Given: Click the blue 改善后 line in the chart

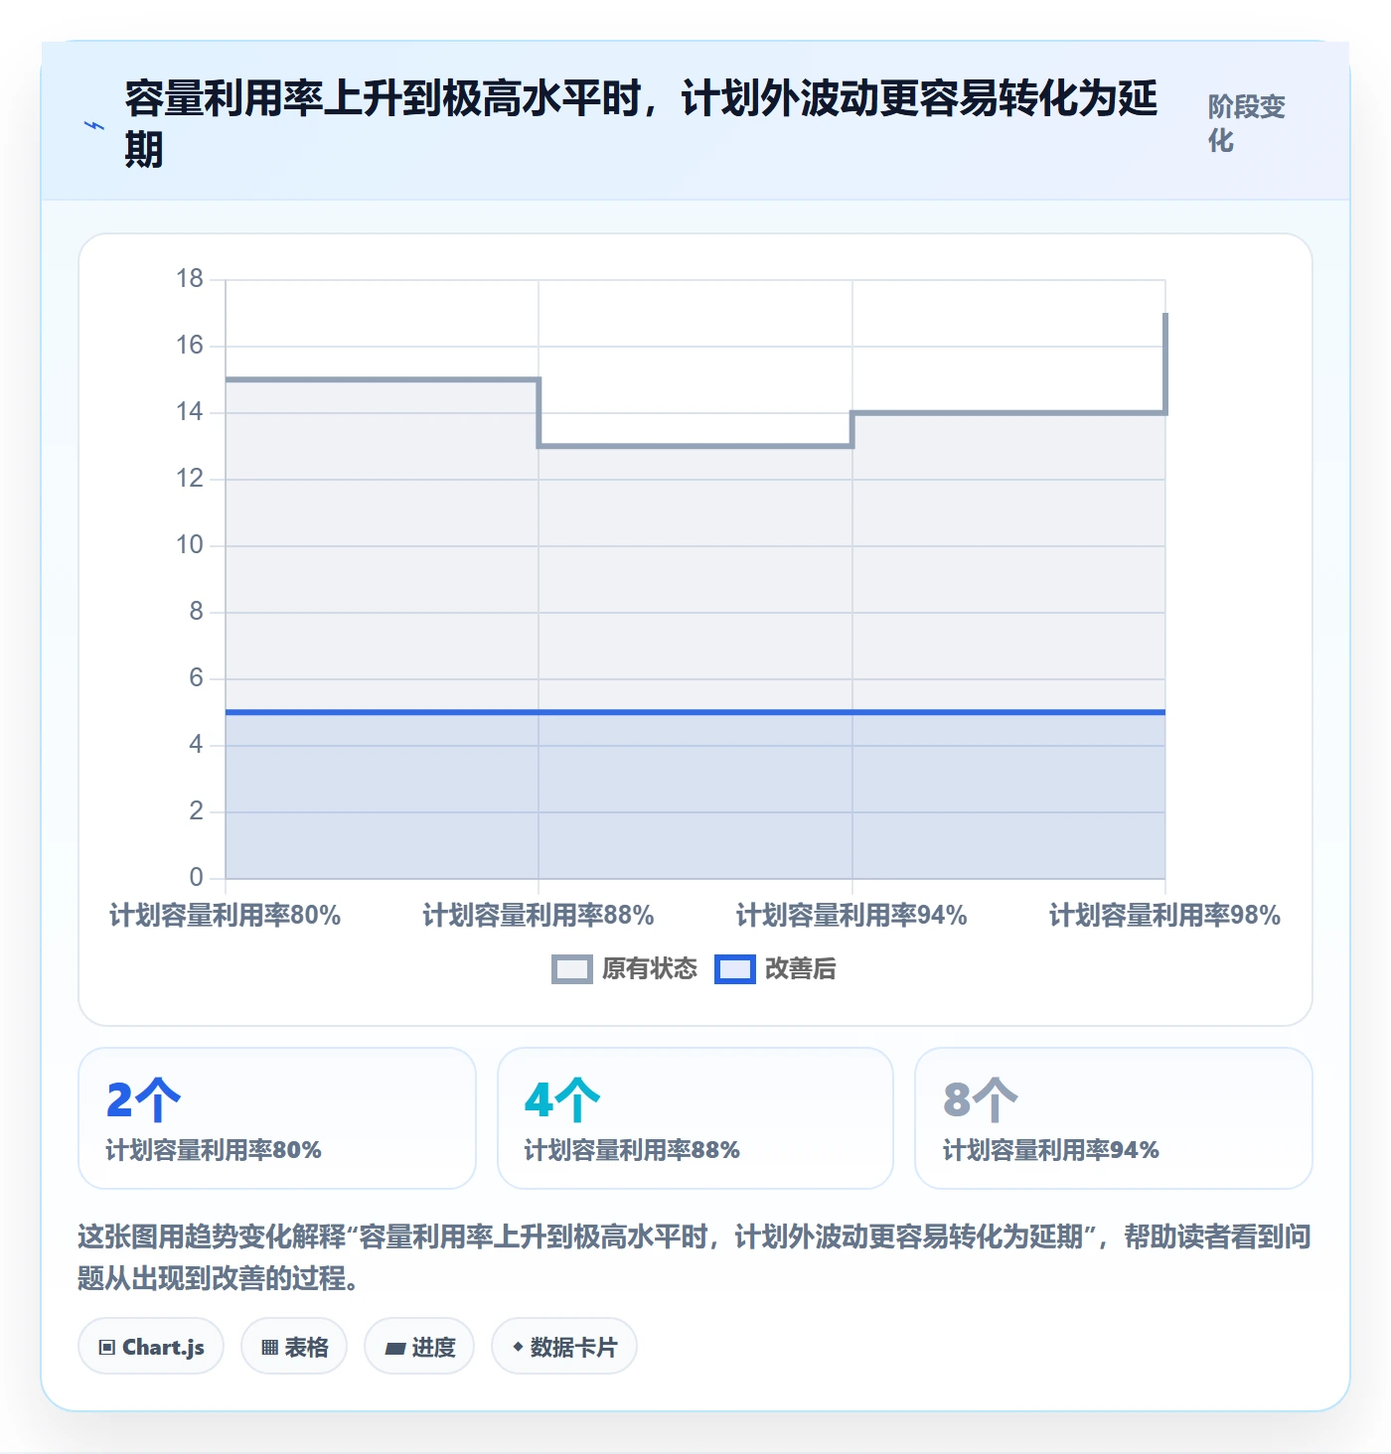Looking at the screenshot, I should (695, 712).
